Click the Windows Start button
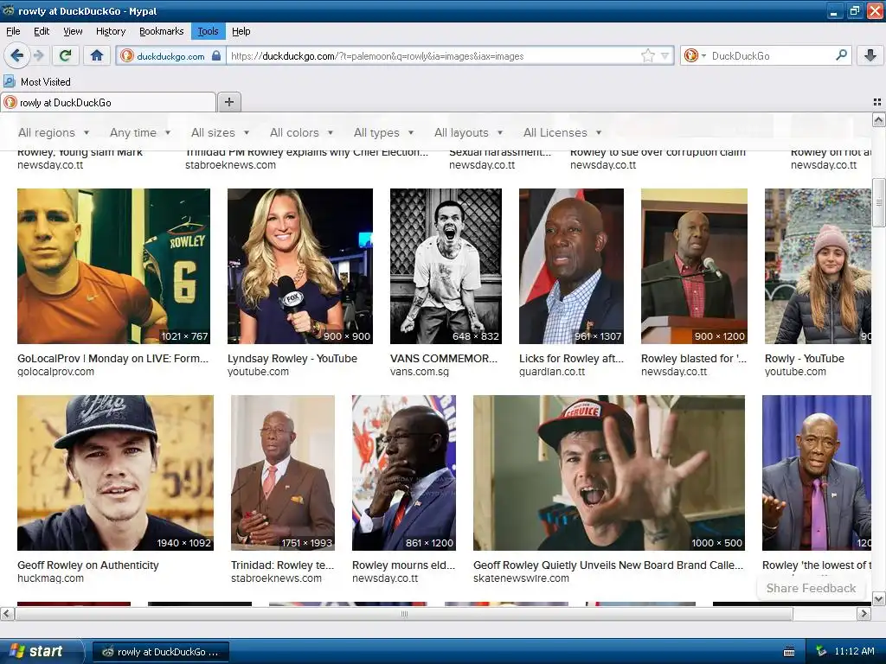 [x=42, y=652]
